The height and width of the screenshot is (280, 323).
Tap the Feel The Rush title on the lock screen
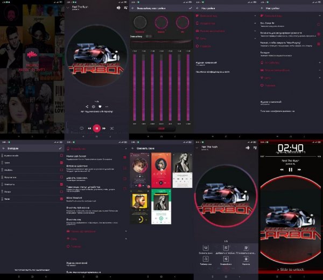coord(291,160)
